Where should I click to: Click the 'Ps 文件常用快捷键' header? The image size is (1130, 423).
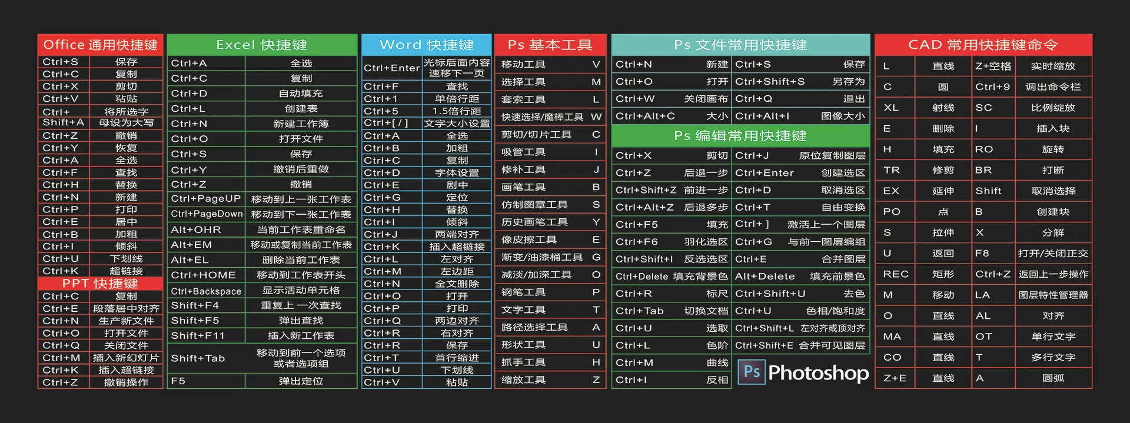(740, 45)
